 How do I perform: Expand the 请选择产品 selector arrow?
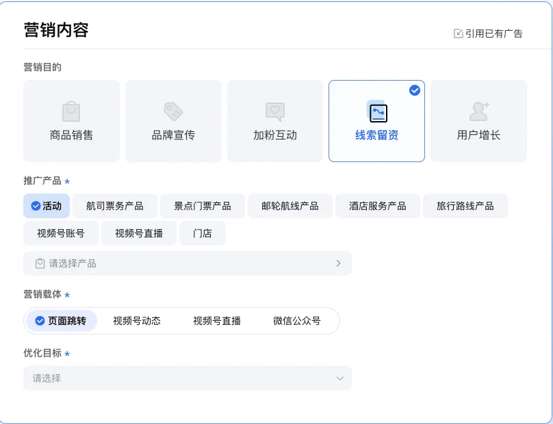pos(338,263)
